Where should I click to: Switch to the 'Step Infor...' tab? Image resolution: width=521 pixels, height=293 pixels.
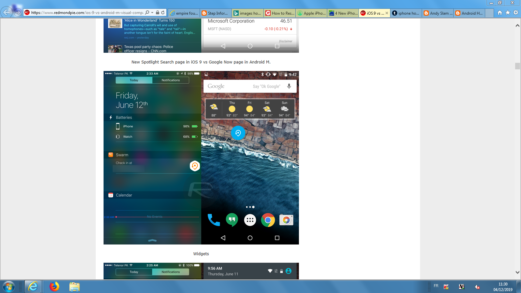coord(216,13)
